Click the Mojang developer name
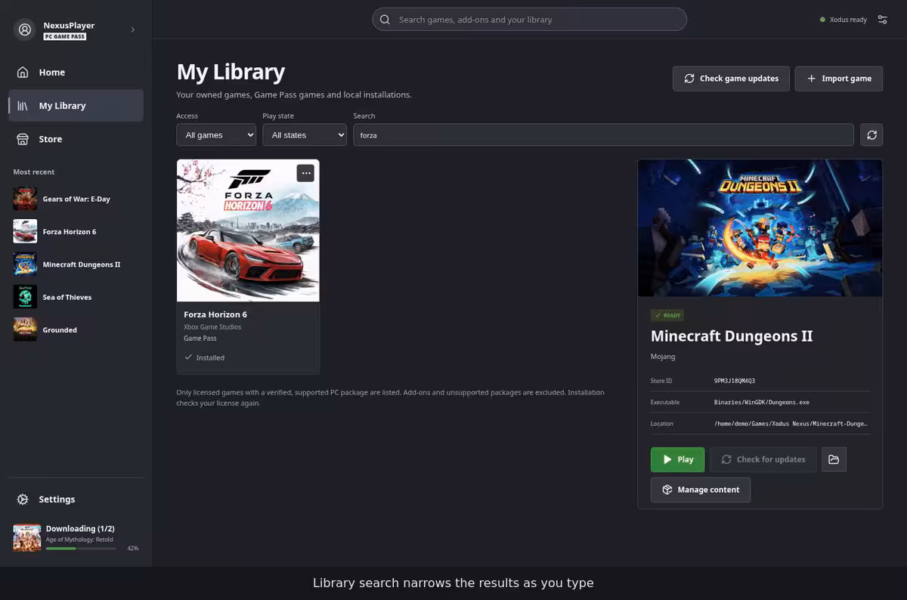The height and width of the screenshot is (600, 907). 663,356
